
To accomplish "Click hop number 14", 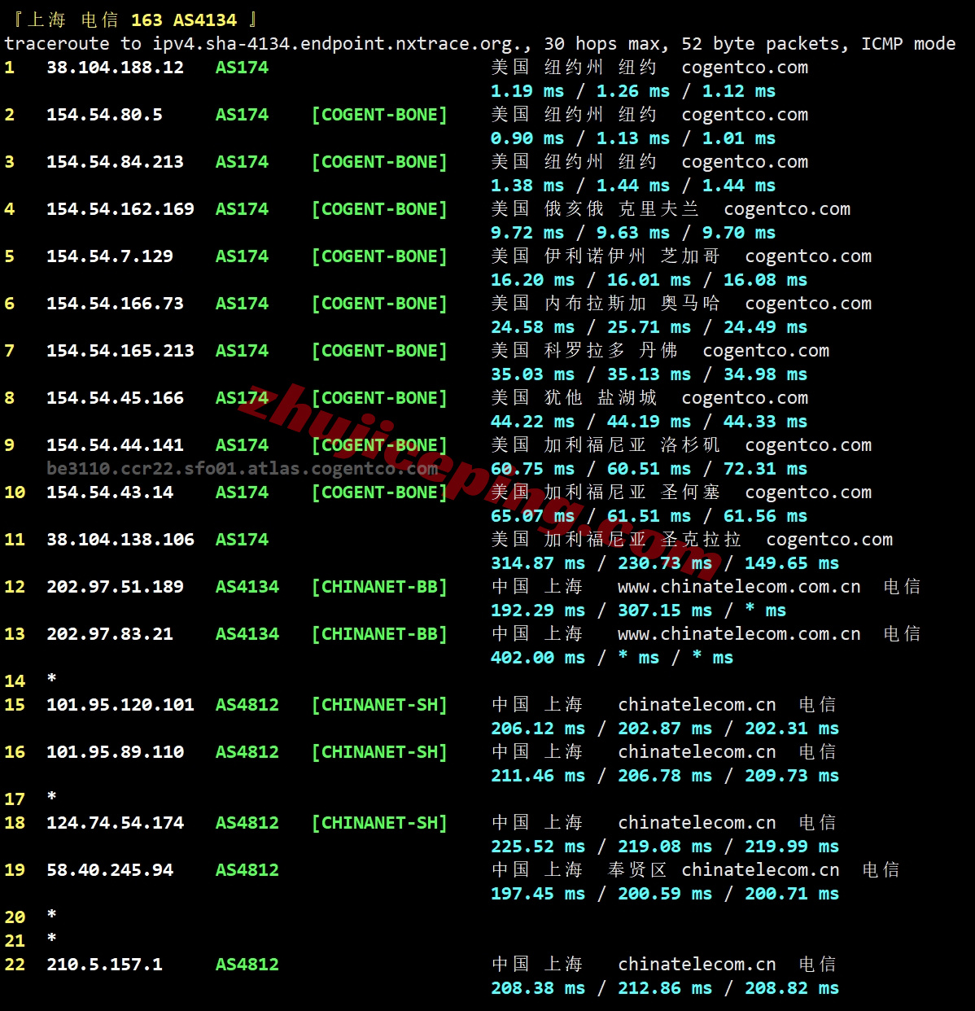I will click(x=15, y=681).
